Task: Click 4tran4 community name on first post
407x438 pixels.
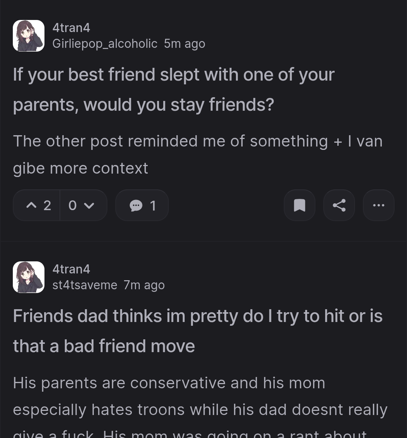Action: (71, 28)
